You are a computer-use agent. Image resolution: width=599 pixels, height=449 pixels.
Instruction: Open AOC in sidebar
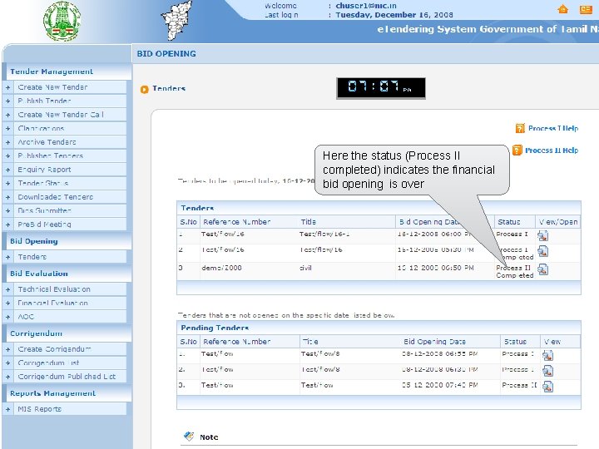pos(26,317)
